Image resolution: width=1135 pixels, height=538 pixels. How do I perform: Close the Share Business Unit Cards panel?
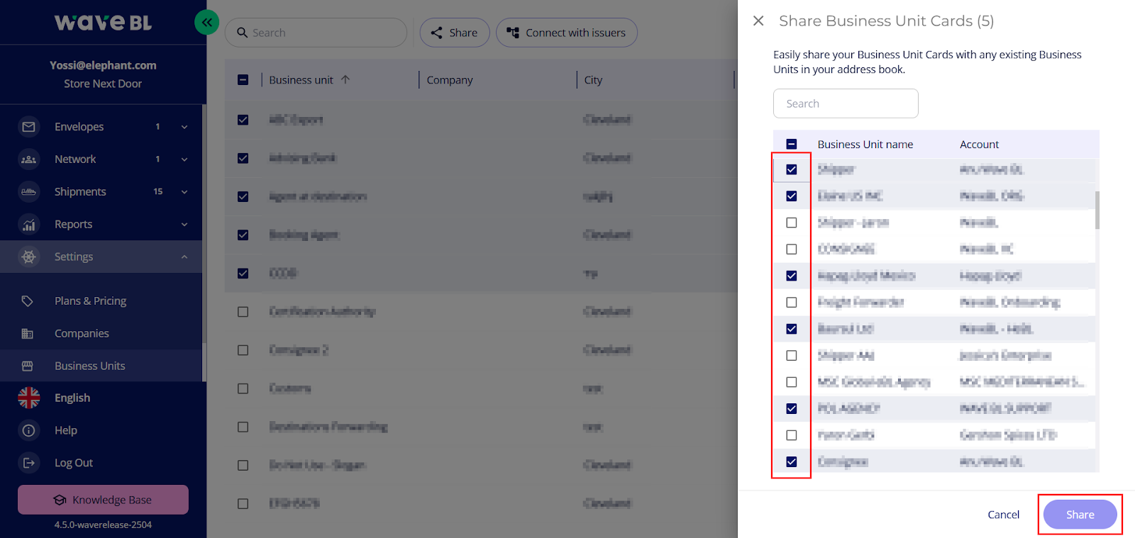tap(758, 21)
